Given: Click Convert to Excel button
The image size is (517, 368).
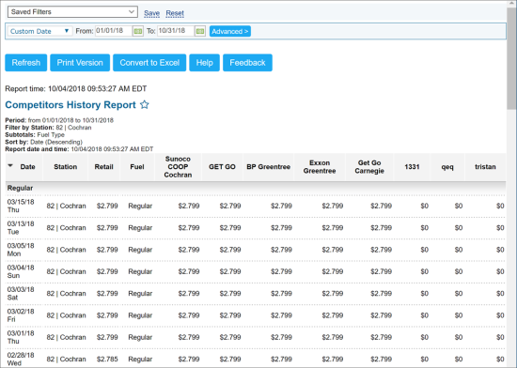Looking at the screenshot, I should point(149,63).
